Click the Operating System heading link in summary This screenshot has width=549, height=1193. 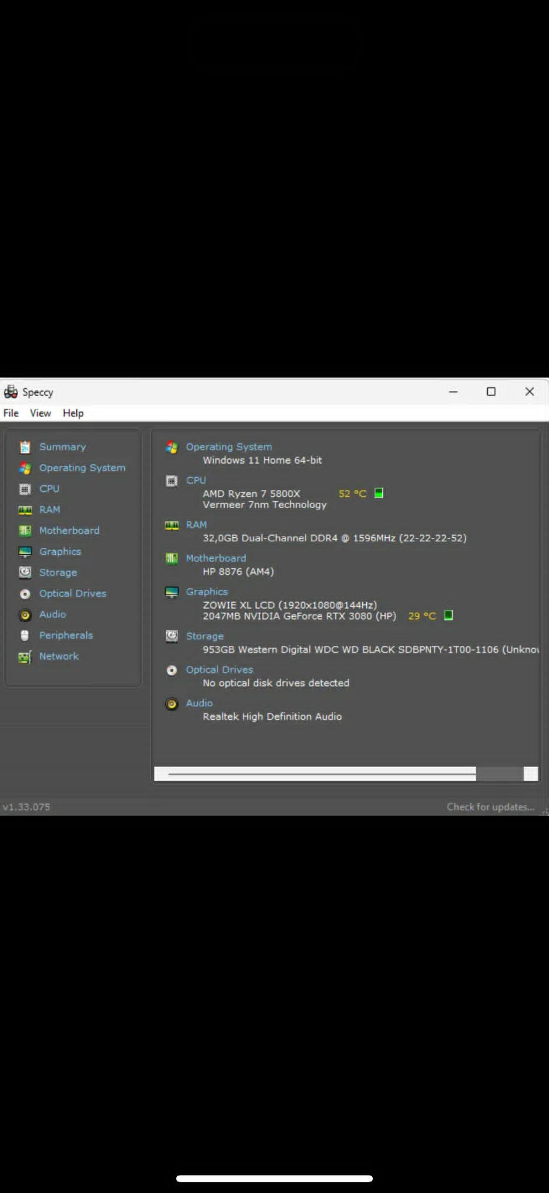coord(229,447)
